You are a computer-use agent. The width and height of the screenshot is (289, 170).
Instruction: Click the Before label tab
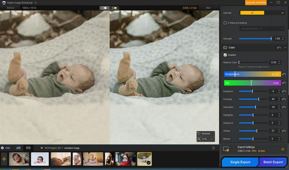(11, 8)
